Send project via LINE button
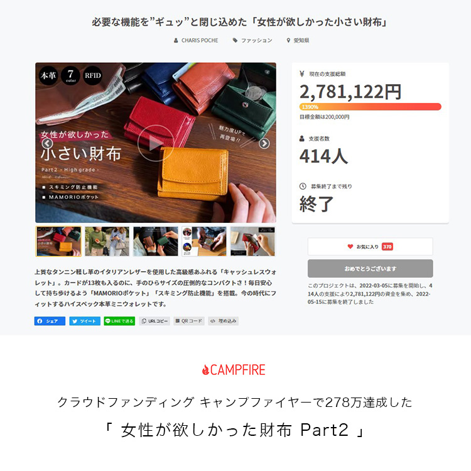The image size is (471, 471). pos(119,321)
